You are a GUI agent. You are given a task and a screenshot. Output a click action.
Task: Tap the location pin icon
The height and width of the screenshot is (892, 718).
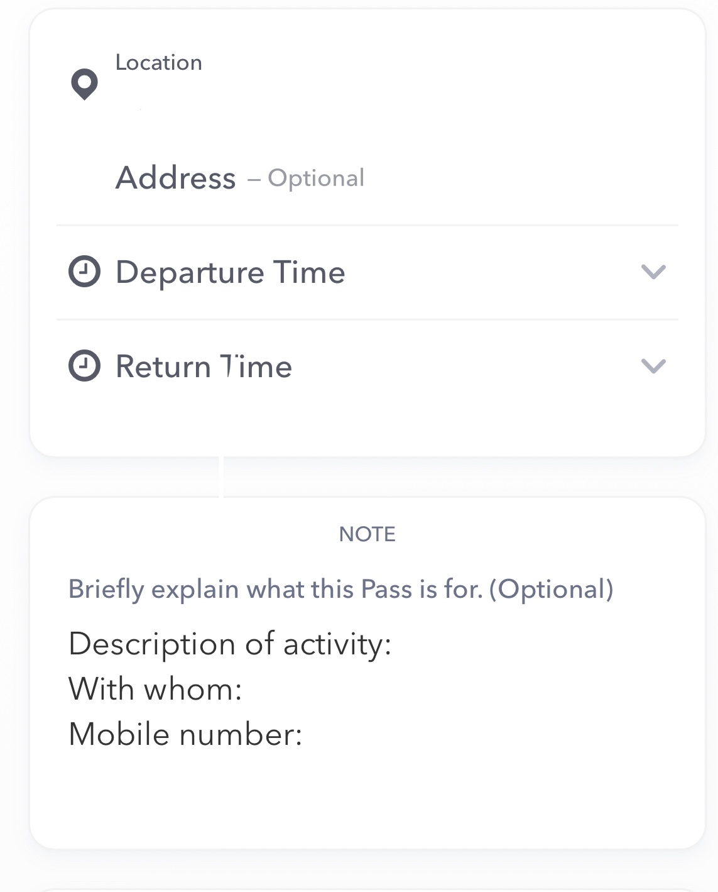[84, 84]
